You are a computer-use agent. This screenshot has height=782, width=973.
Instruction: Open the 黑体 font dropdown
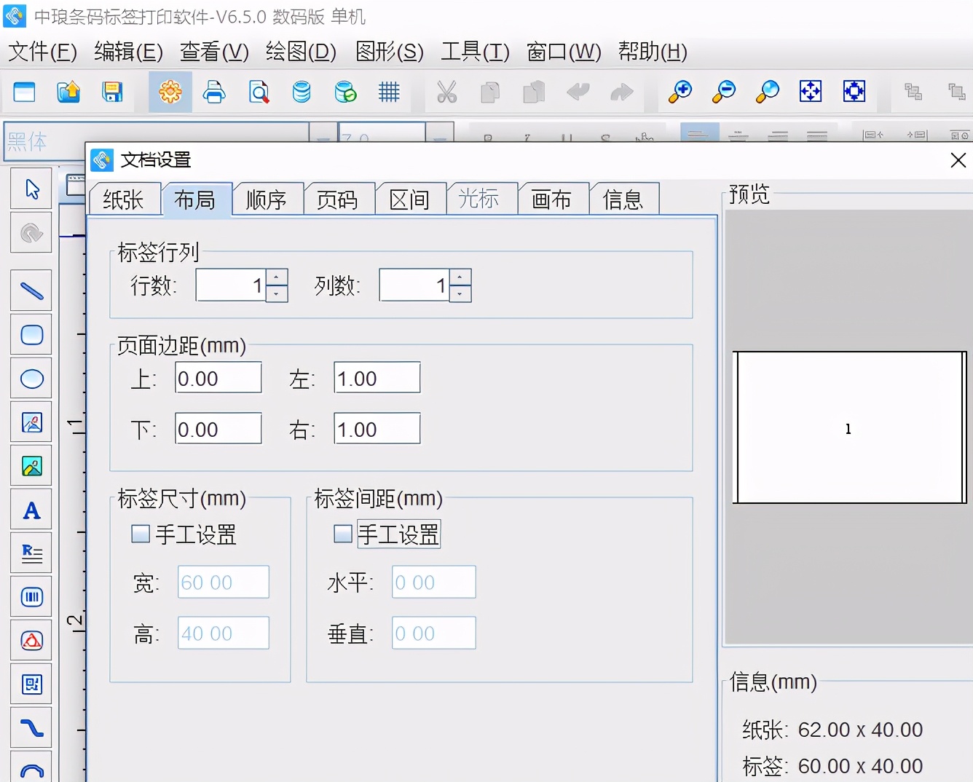[x=323, y=138]
